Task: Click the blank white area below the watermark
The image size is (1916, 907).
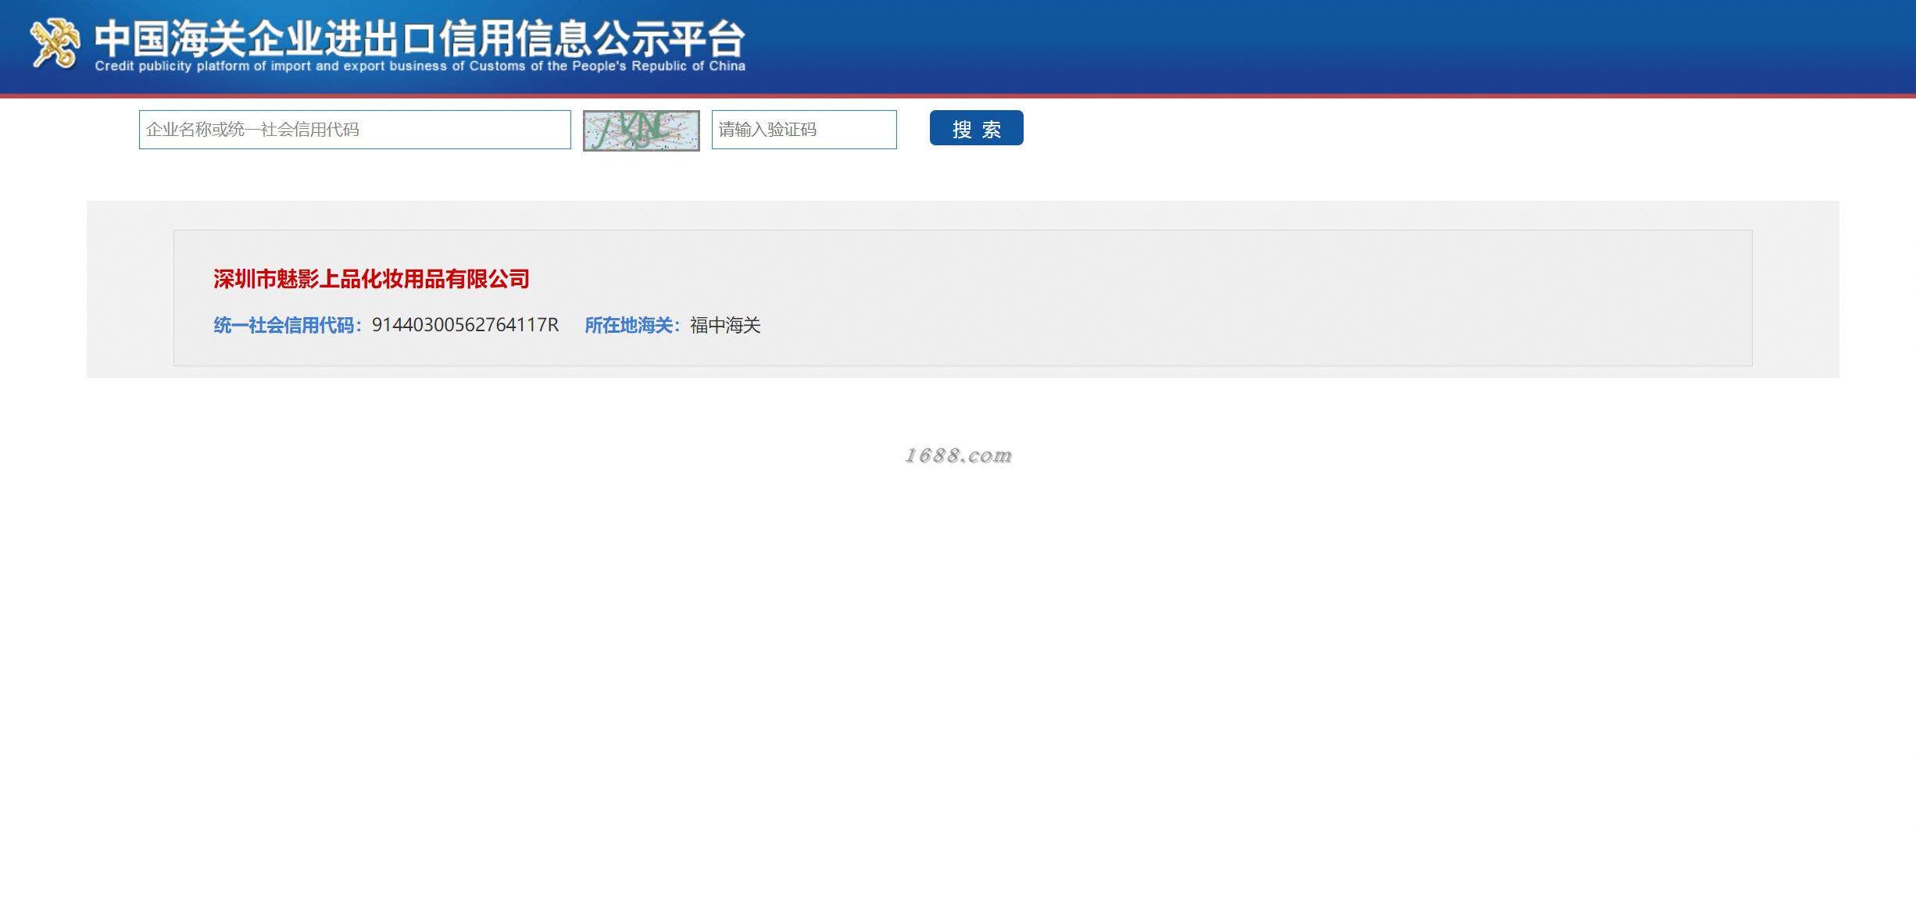Action: pyautogui.click(x=958, y=664)
